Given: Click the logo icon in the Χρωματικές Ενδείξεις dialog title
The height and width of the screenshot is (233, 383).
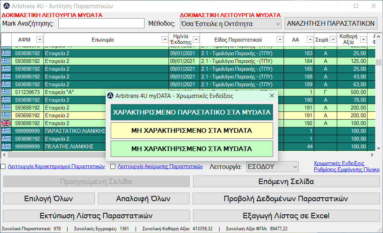Looking at the screenshot, I should (110, 96).
